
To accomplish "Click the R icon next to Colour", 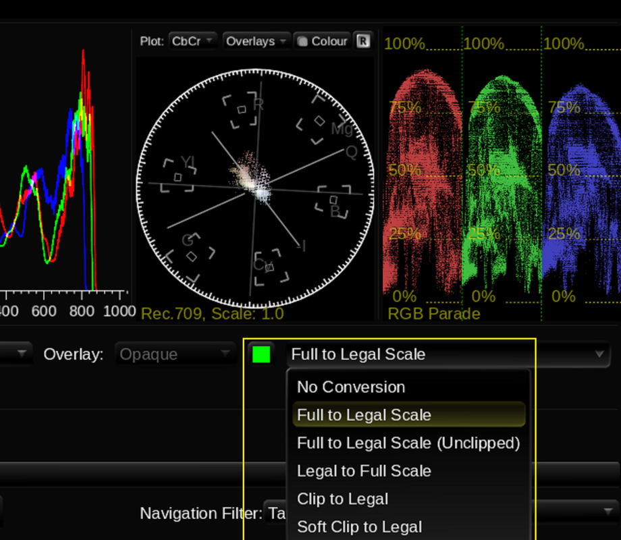I will (362, 41).
